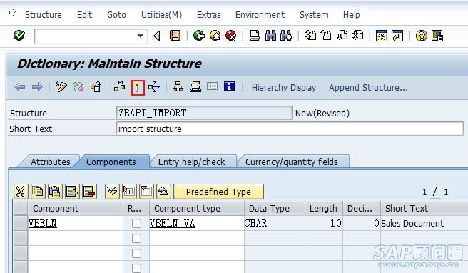Click the ZBAPI_IMPORT structure name field
This screenshot has height=273, width=468.
tap(204, 113)
